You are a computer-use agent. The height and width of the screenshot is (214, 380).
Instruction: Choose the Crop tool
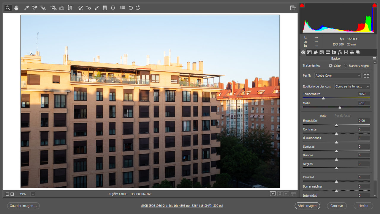pyautogui.click(x=53, y=8)
